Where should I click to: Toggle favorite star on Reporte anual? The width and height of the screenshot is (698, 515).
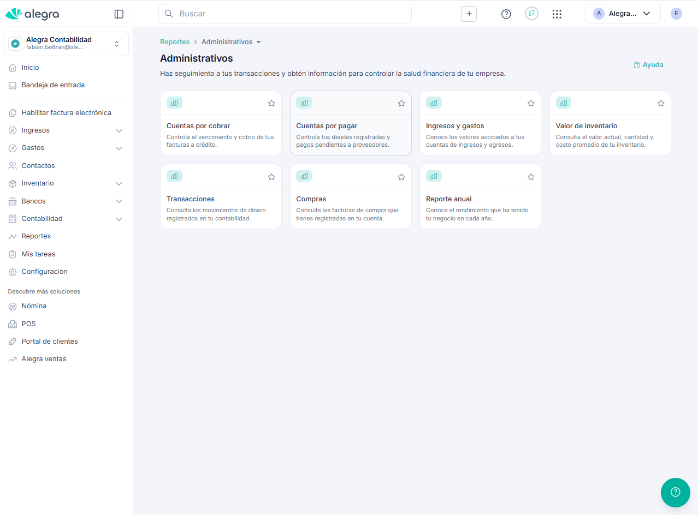530,177
